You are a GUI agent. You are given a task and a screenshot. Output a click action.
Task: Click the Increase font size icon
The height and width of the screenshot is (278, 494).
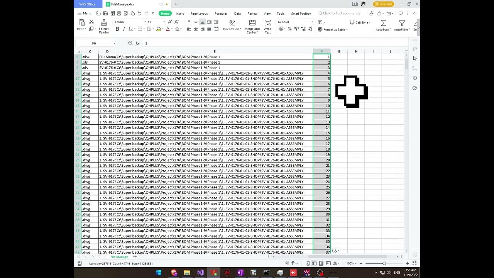(x=170, y=22)
